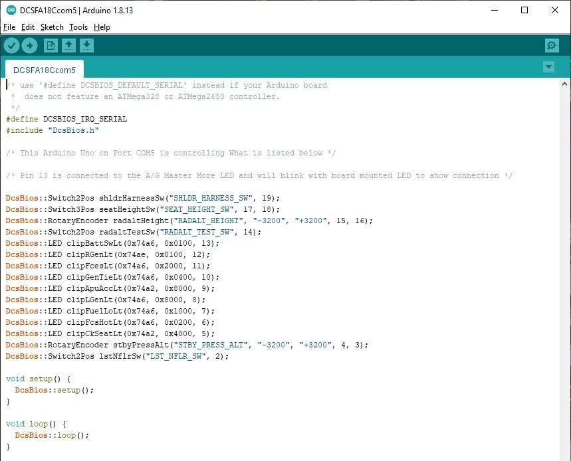Click the Arduino Uno COM5 comment line
The image size is (571, 461).
(x=171, y=153)
